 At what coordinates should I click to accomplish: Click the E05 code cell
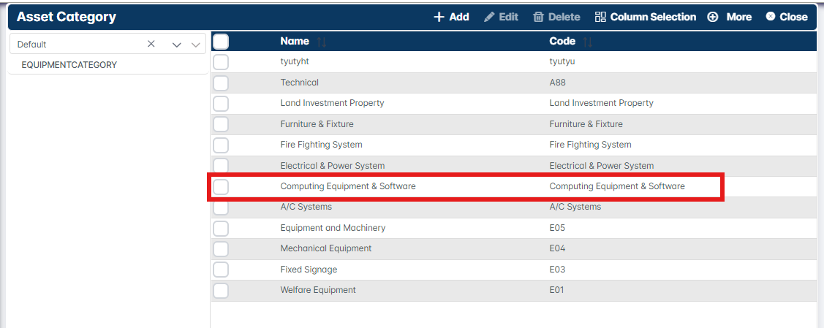pyautogui.click(x=557, y=228)
